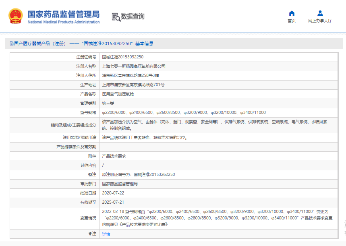Click the 注册证编号 row label
346x246 pixels.
pyautogui.click(x=86, y=57)
